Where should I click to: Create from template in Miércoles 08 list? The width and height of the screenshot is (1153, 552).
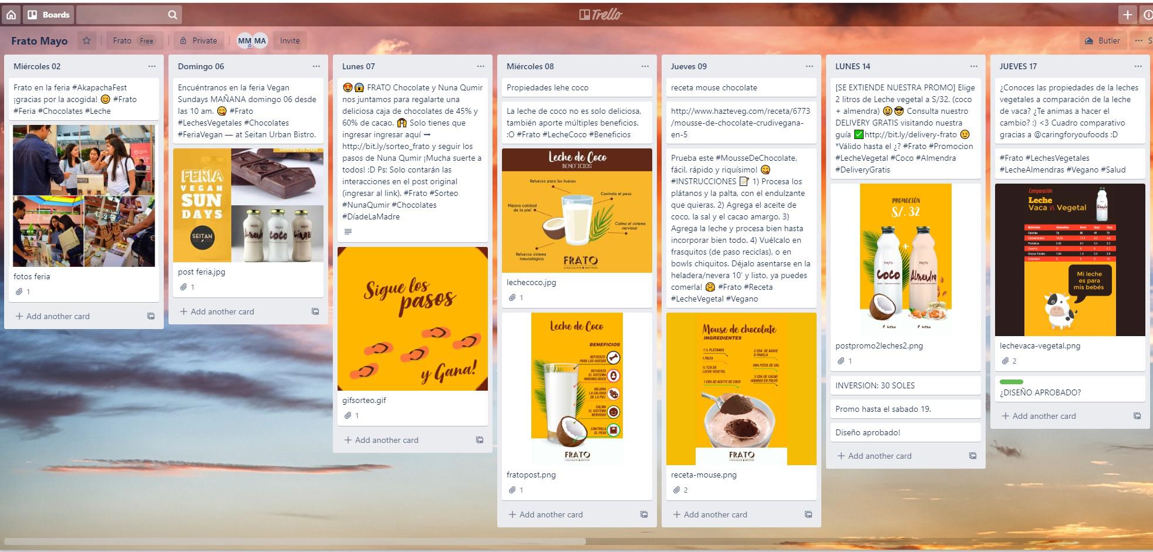(x=644, y=514)
